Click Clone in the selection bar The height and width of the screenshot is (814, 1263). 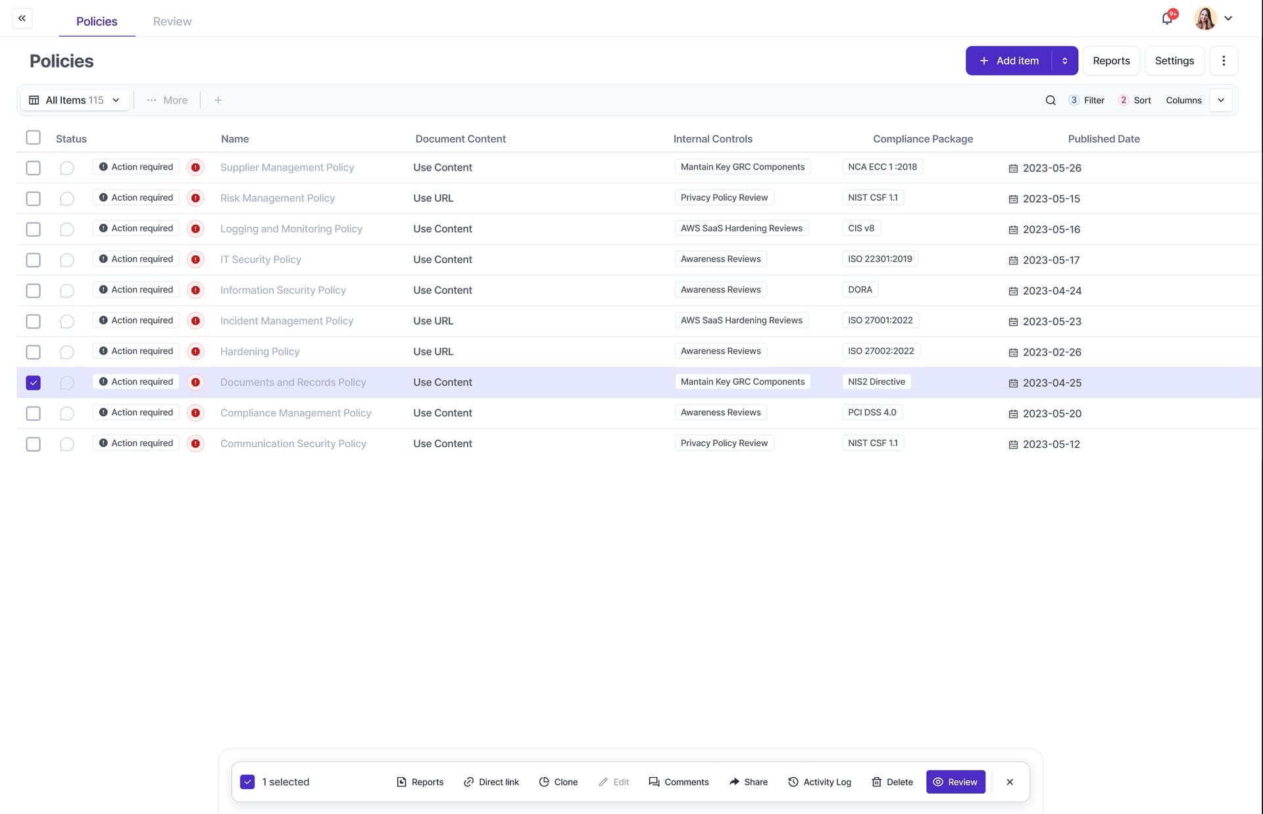pyautogui.click(x=558, y=782)
